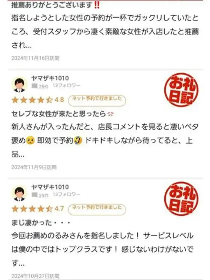This screenshot has height=280, width=210.
Task: Open the ヤマザキ1010 username above the 4.7 rating
Action: (x=50, y=187)
